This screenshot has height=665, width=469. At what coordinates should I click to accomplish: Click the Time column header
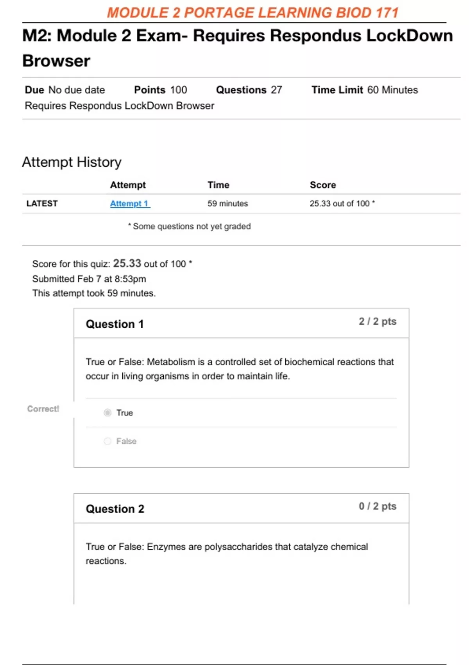click(218, 185)
